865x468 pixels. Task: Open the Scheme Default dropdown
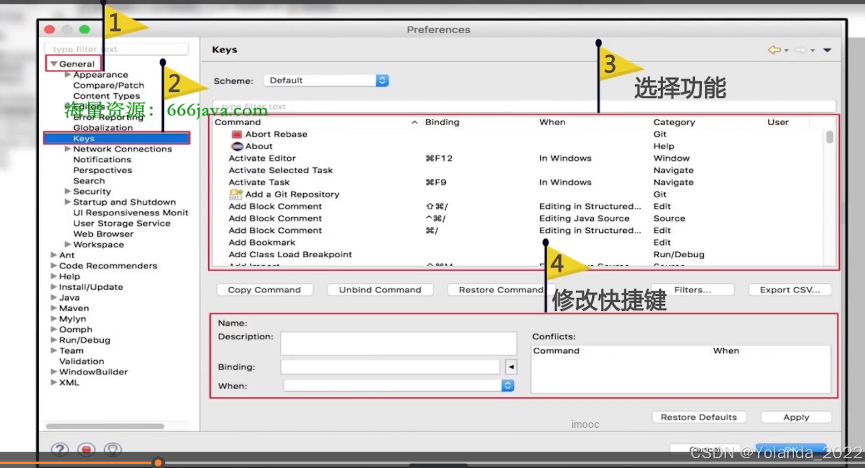click(326, 81)
